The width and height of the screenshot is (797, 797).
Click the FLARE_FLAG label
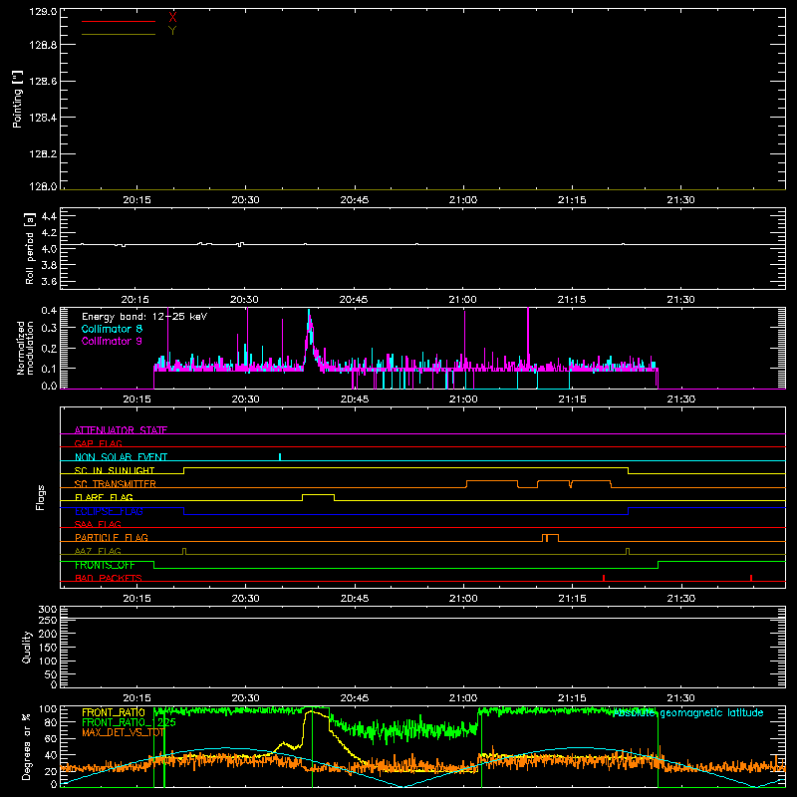104,497
